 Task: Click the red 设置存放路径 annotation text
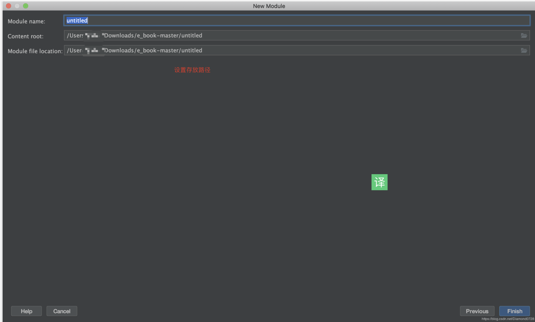point(192,70)
